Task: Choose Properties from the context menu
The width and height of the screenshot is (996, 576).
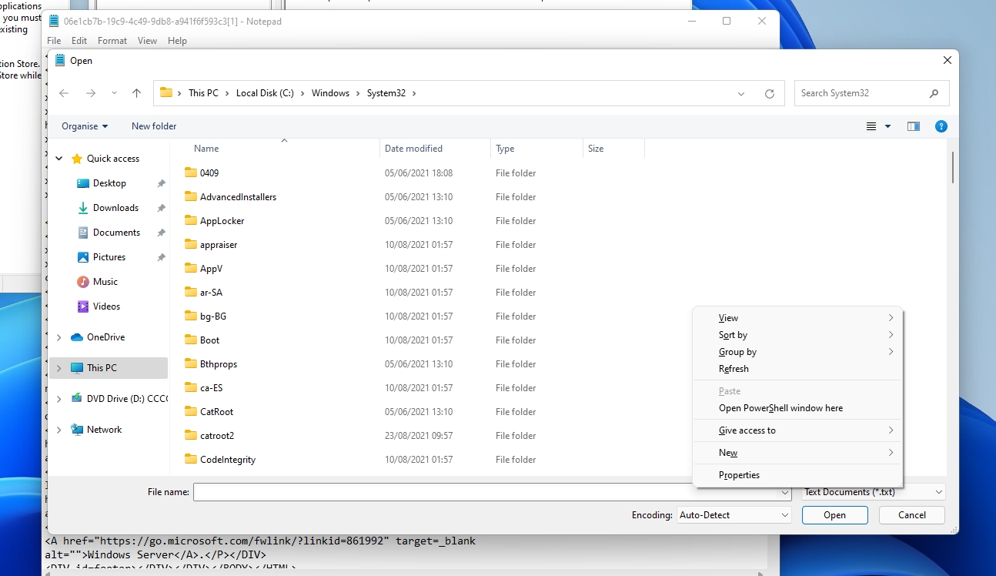Action: pyautogui.click(x=739, y=475)
